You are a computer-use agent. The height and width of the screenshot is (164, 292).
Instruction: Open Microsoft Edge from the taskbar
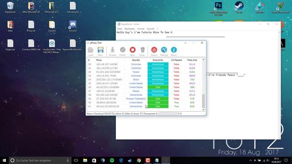click(121, 160)
